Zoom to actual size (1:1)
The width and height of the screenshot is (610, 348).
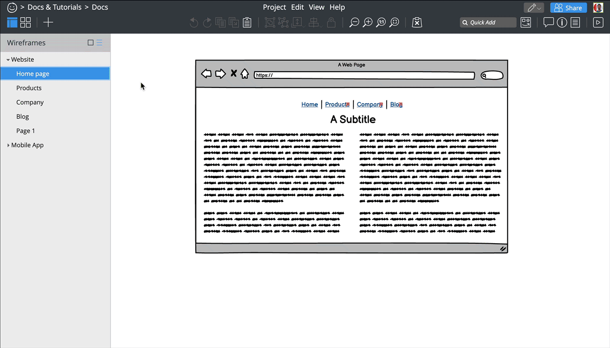point(381,22)
